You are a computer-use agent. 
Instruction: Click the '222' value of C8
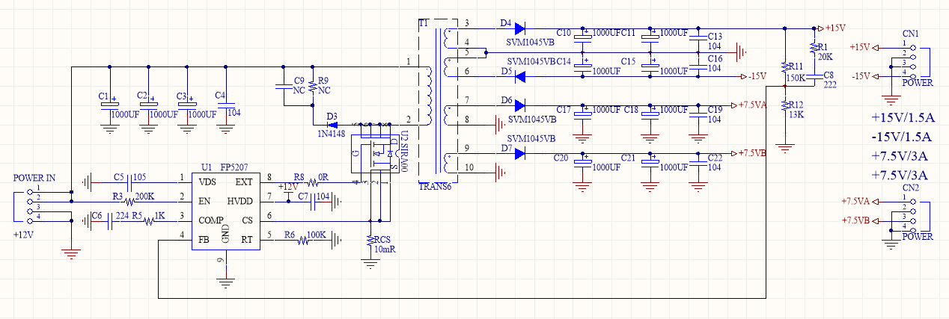[x=830, y=85]
